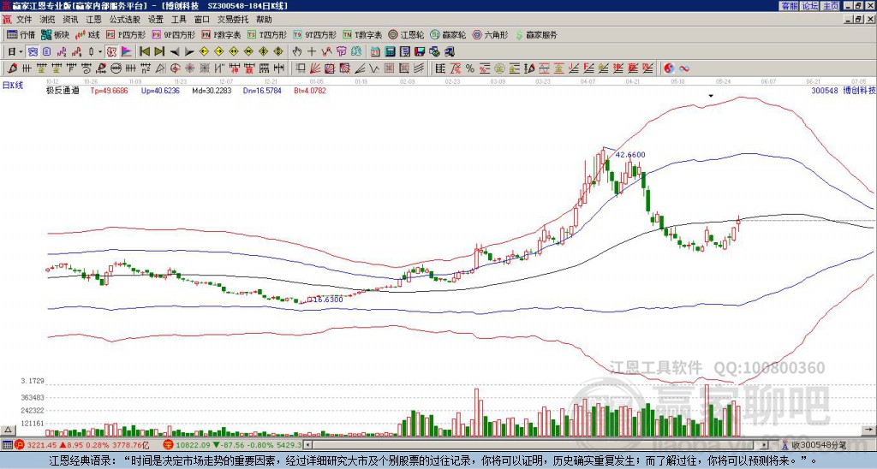877x469 pixels.
Task: Select the crosshair cursor tool
Action: pyautogui.click(x=312, y=52)
